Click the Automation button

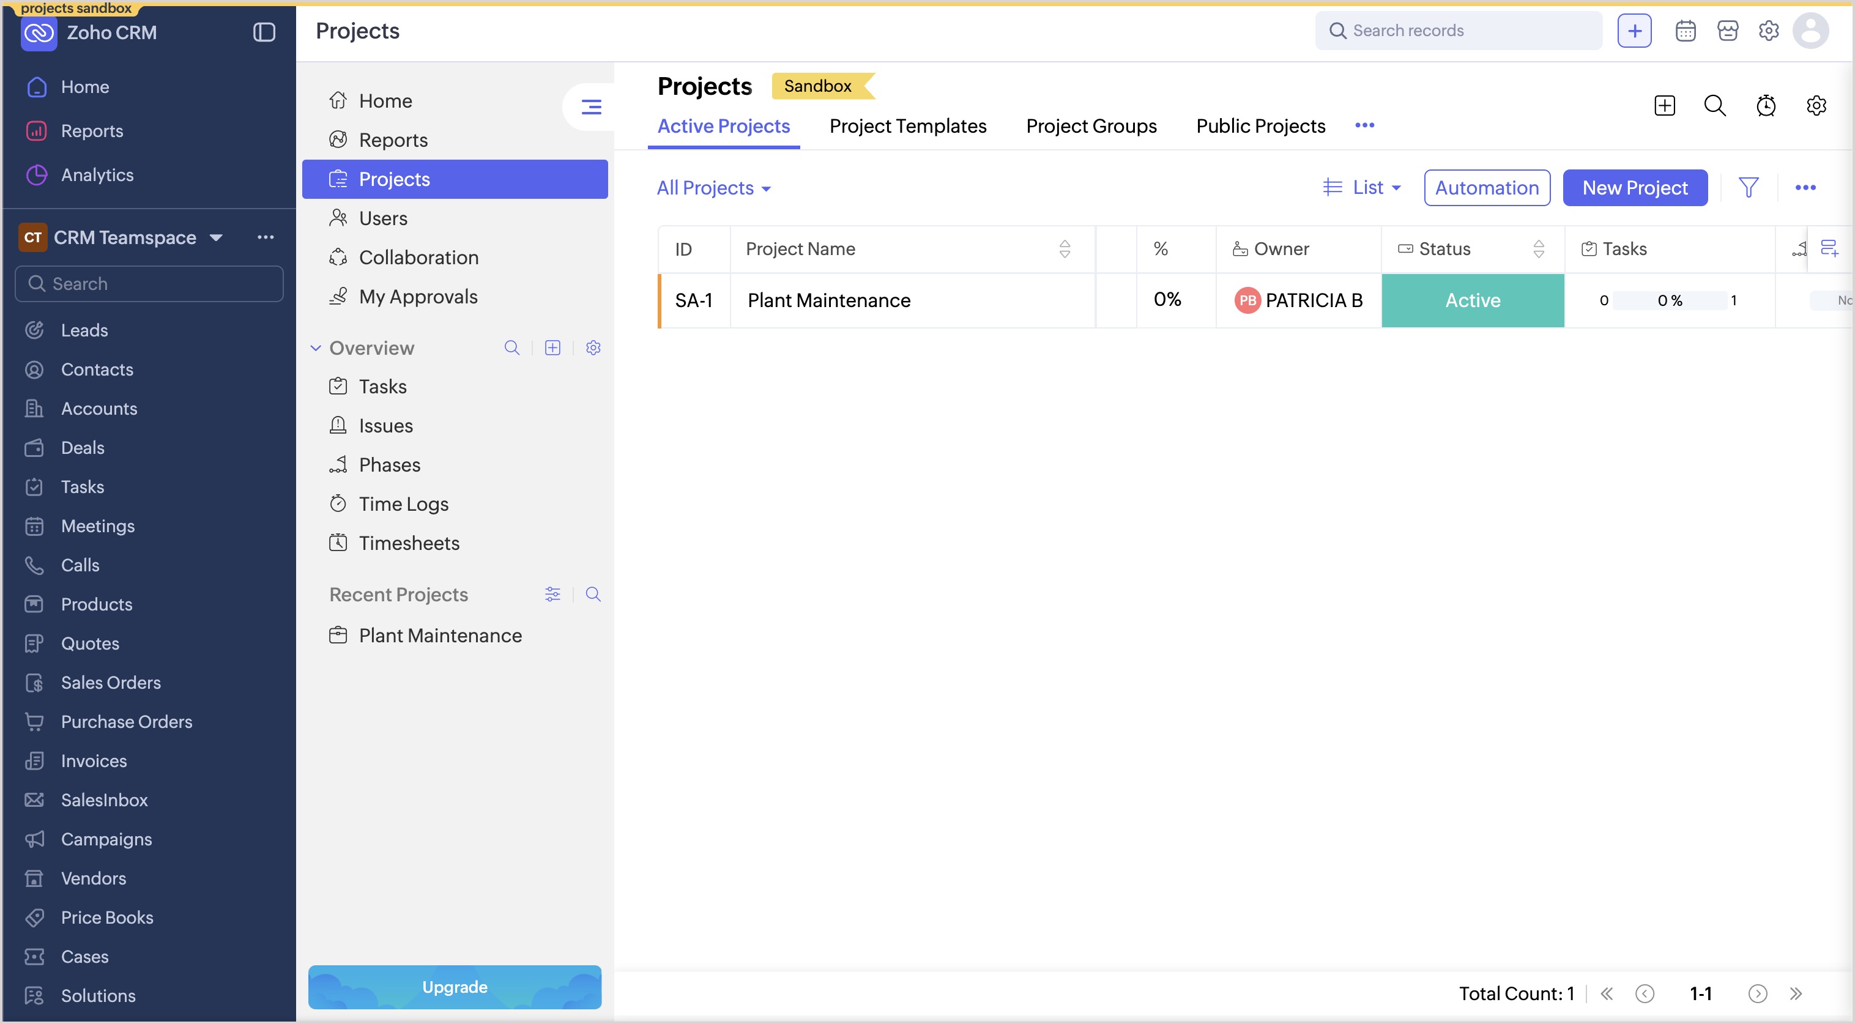click(x=1487, y=188)
